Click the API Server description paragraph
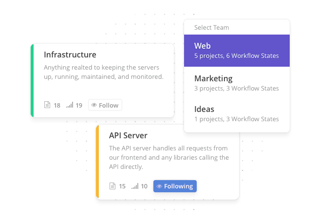316x221 pixels. coord(168,157)
